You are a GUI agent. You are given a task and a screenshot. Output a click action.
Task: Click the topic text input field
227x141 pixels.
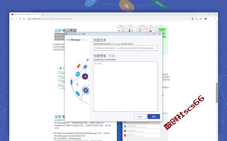tap(125, 48)
